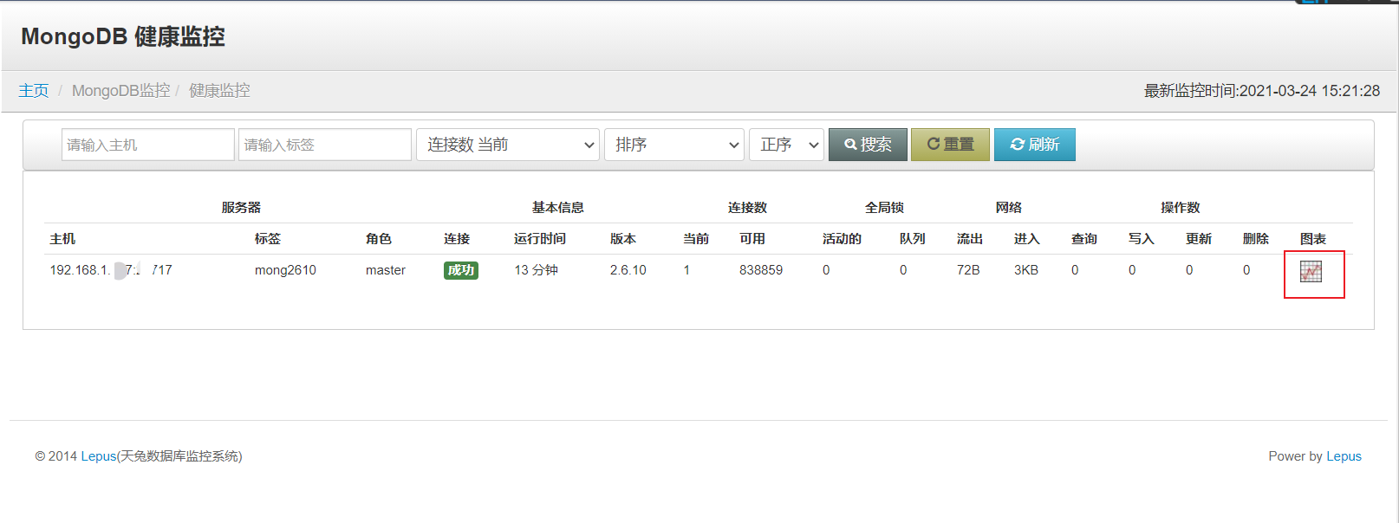Click the mong2610 tag cell
1399x523 pixels.
click(x=285, y=270)
